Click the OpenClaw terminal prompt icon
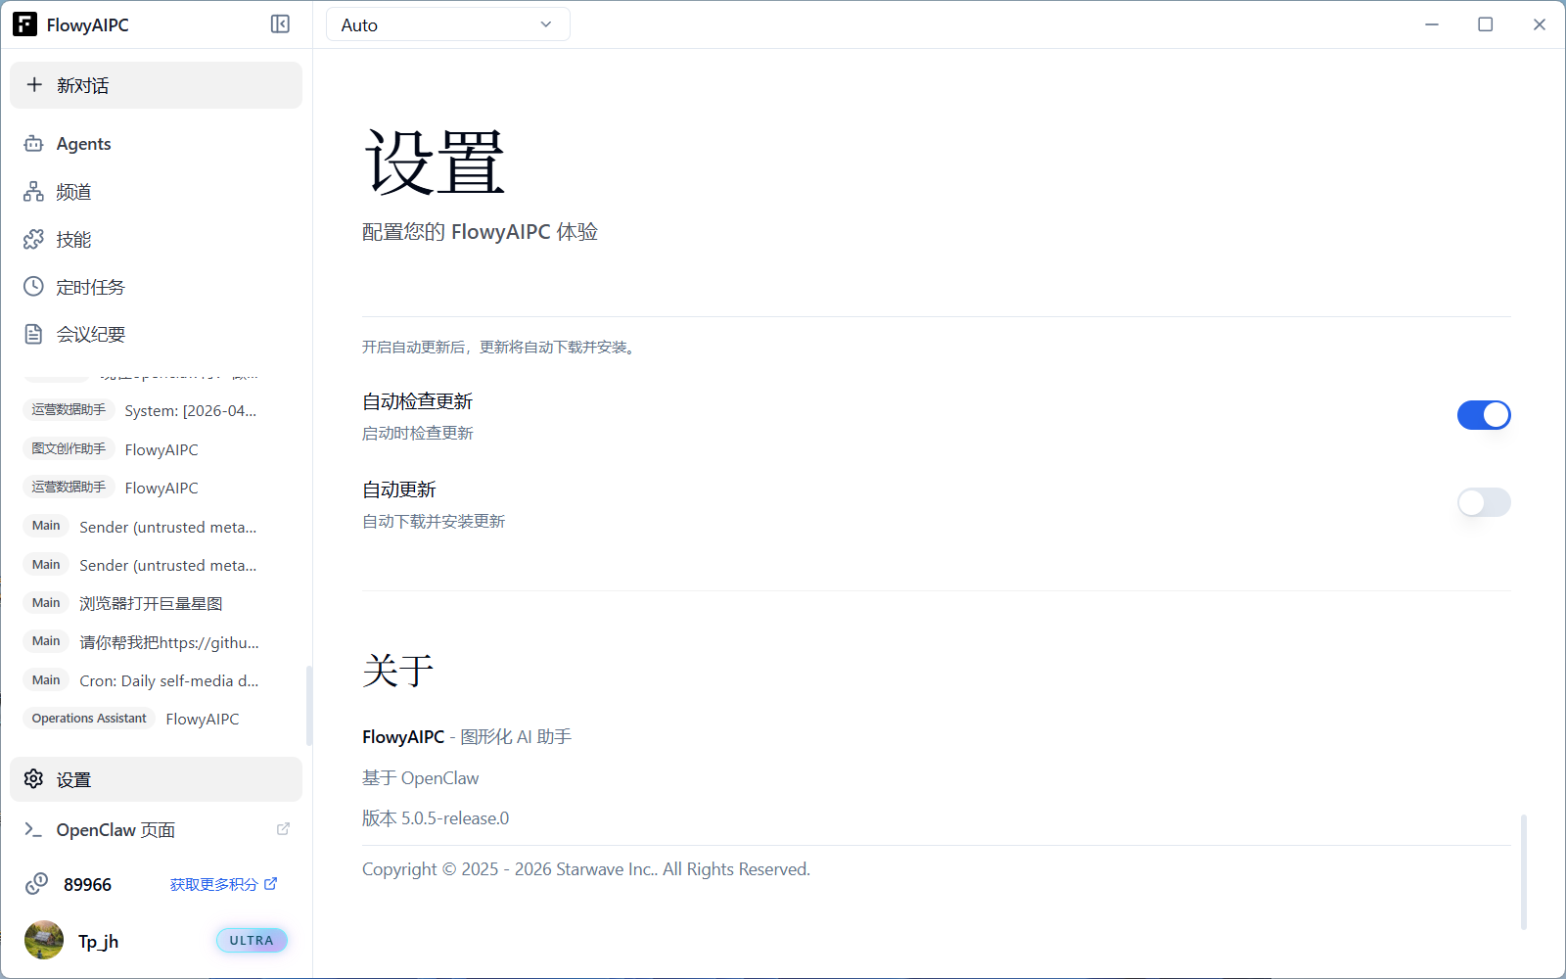The image size is (1566, 979). [x=33, y=829]
